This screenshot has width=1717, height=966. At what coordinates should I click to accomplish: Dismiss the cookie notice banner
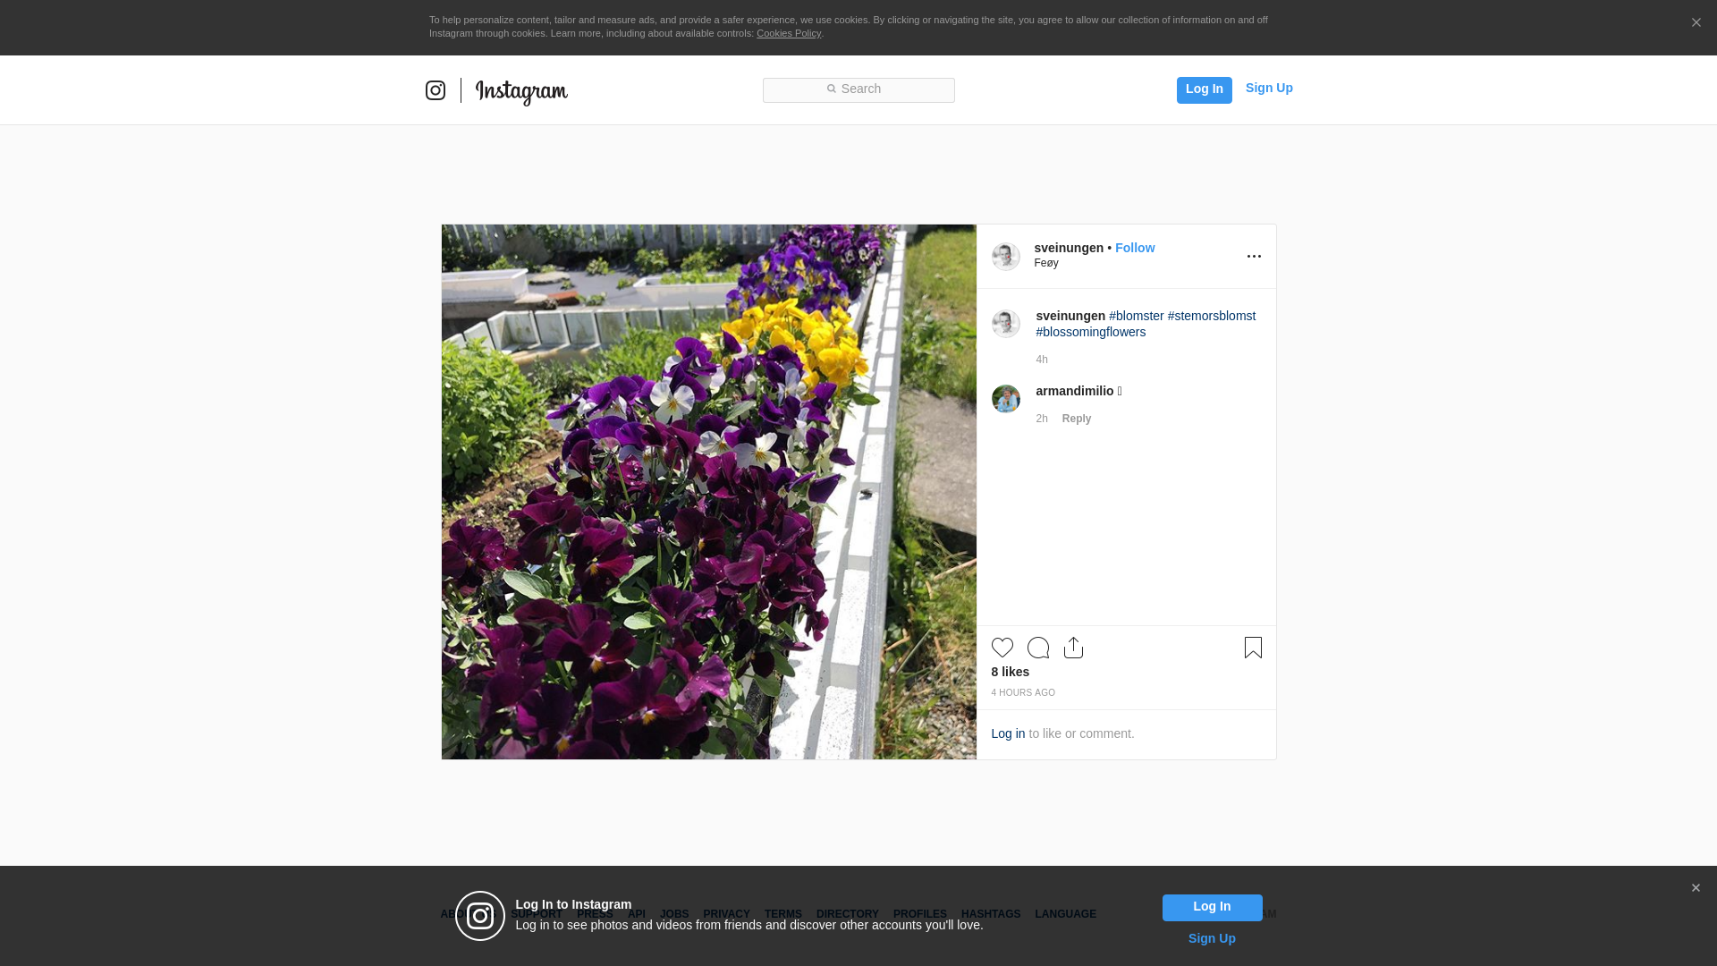(1696, 23)
